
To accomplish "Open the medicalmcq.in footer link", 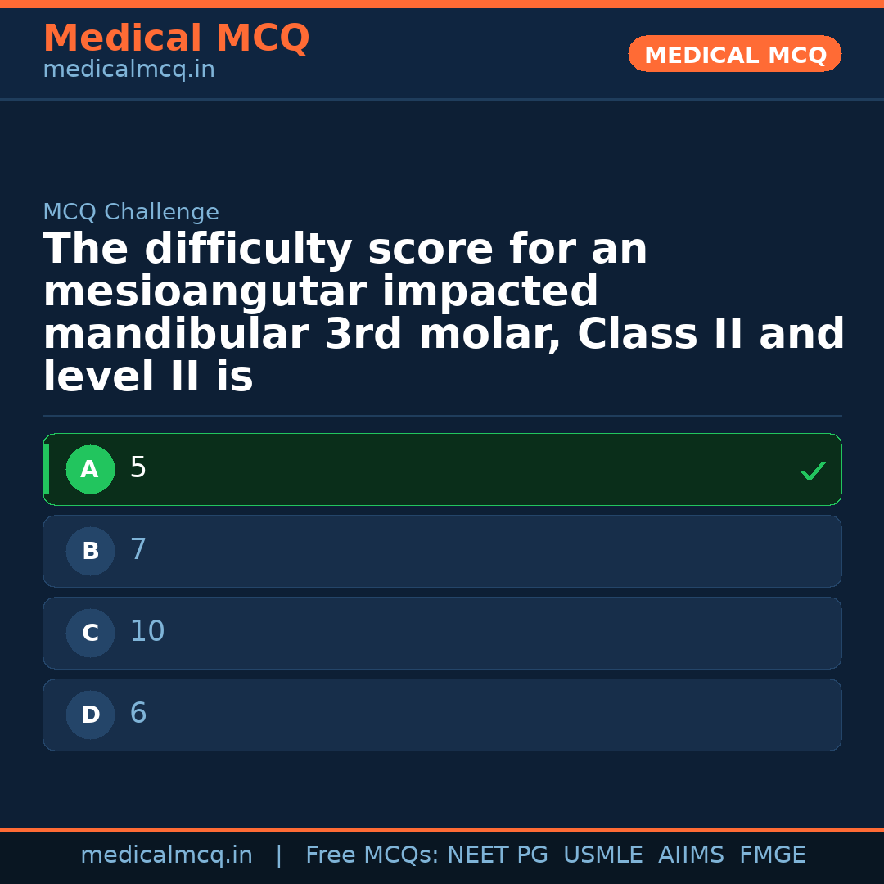I will pos(166,855).
